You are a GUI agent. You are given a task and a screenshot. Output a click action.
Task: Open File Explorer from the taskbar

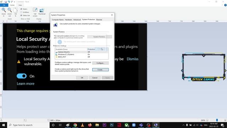pyautogui.click(x=97, y=125)
